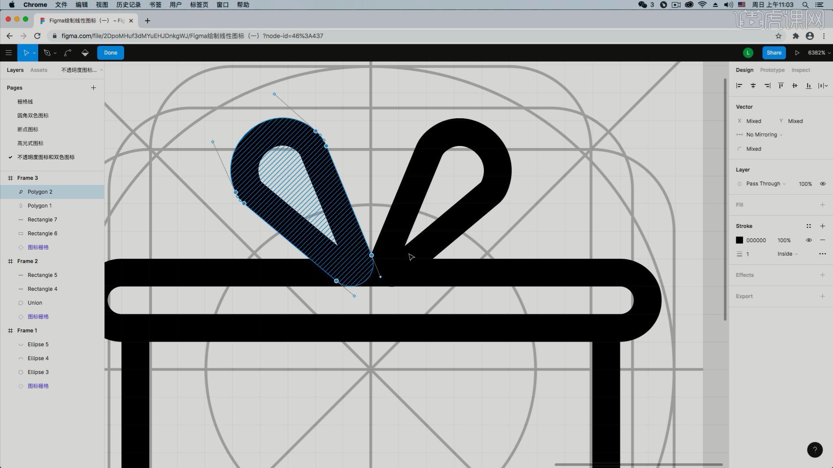Click the black stroke color swatch
The image size is (833, 468).
(740, 240)
